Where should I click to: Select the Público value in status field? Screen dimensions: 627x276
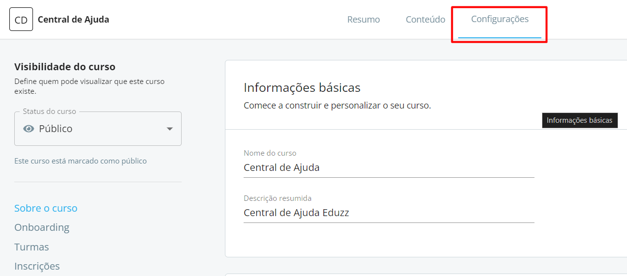(56, 129)
